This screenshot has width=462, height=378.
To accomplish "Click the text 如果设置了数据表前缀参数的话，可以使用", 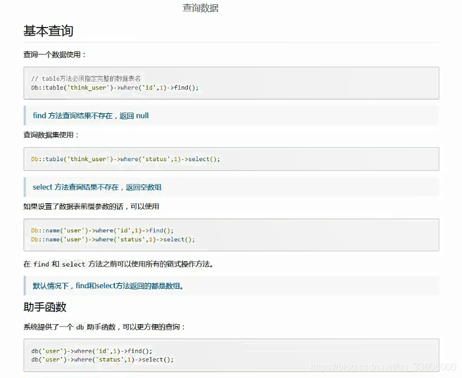I will (x=91, y=207).
